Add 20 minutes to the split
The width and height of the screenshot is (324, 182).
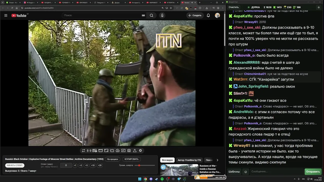(100, 165)
